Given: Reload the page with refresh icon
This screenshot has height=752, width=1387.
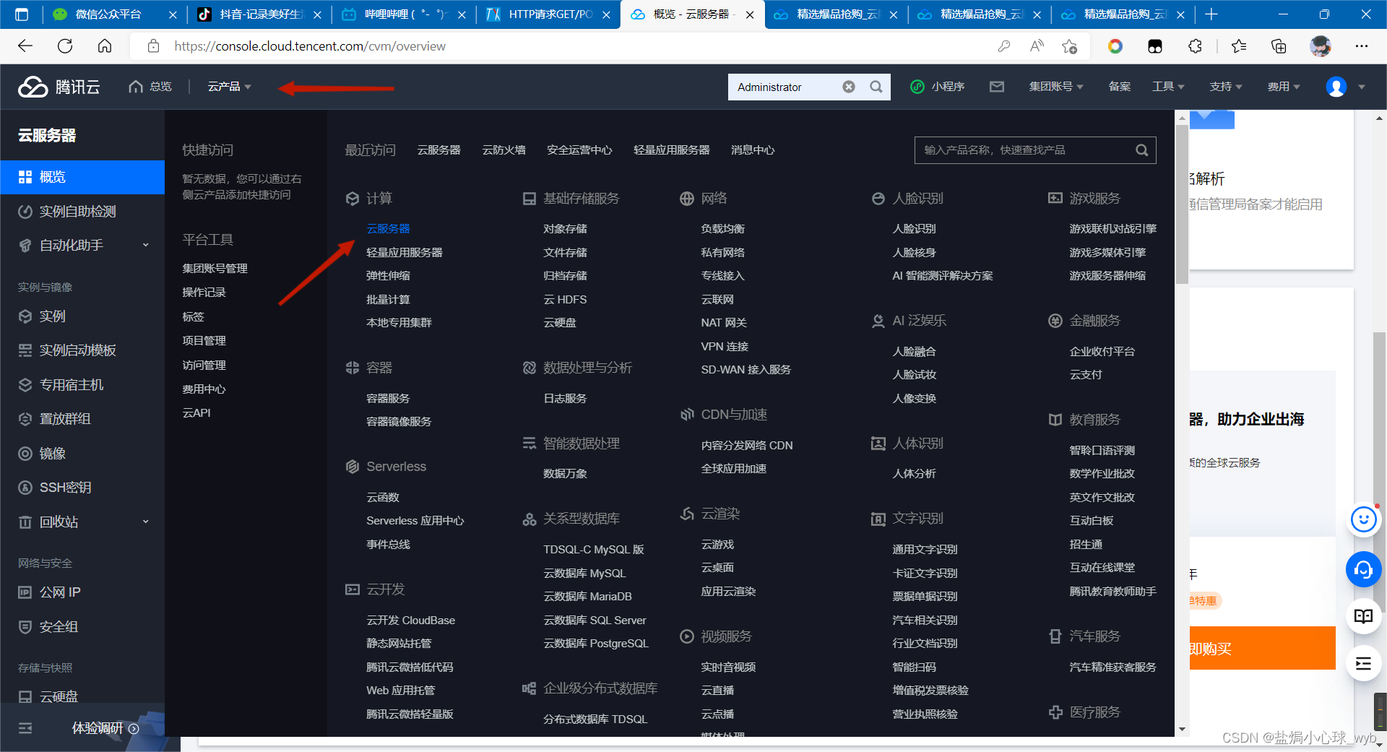Looking at the screenshot, I should (65, 46).
